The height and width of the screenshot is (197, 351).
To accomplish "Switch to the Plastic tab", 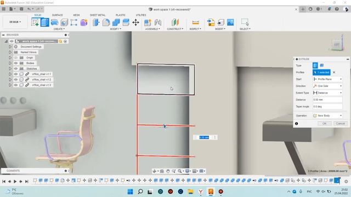I will (121, 15).
